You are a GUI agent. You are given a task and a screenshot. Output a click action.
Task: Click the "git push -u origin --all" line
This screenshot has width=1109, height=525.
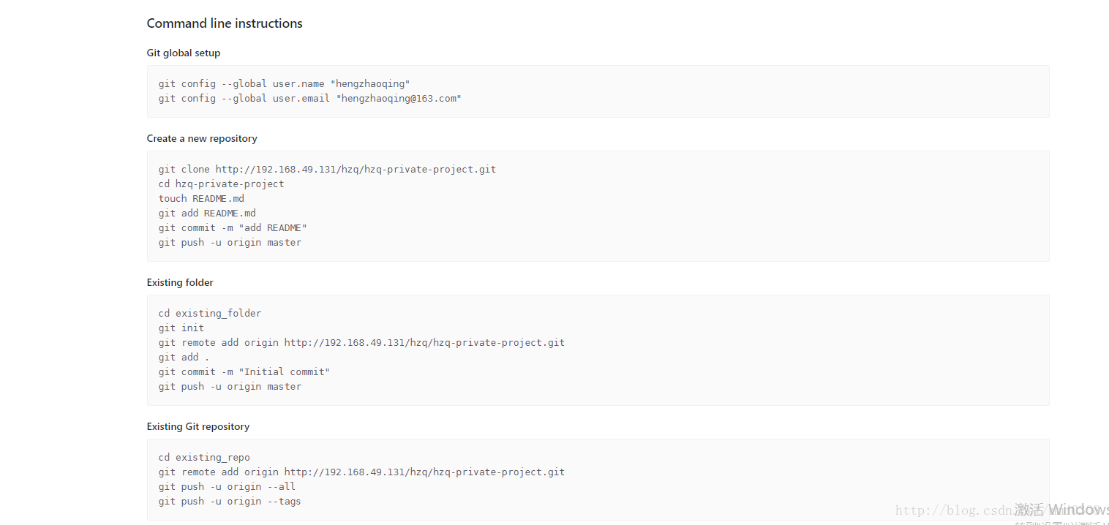pyautogui.click(x=227, y=487)
